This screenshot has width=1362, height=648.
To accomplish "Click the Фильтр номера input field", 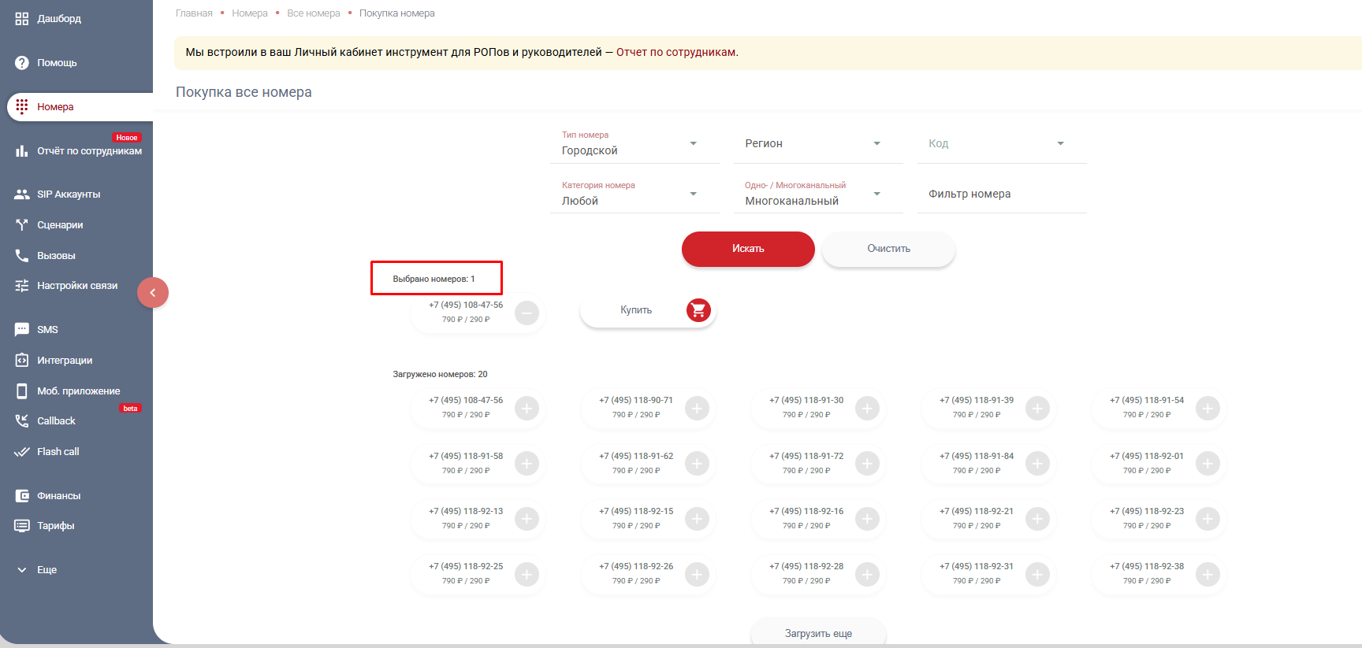I will coord(1001,194).
